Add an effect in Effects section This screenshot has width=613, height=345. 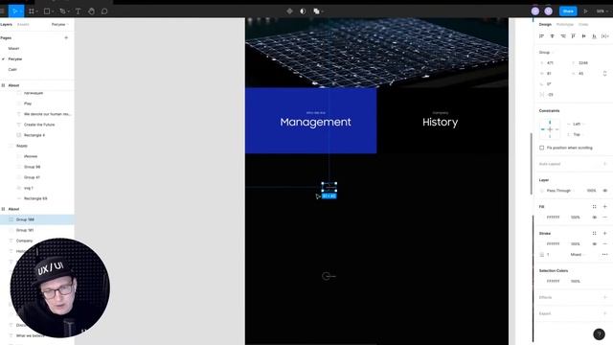click(x=604, y=297)
